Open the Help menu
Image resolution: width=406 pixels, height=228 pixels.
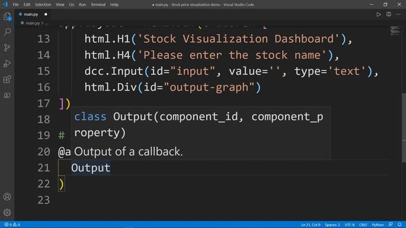click(114, 4)
